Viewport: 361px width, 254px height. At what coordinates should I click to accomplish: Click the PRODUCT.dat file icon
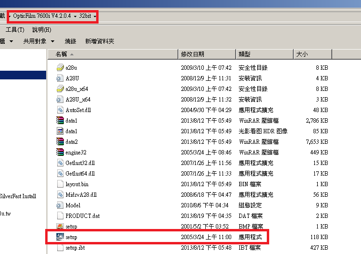pyautogui.click(x=60, y=216)
